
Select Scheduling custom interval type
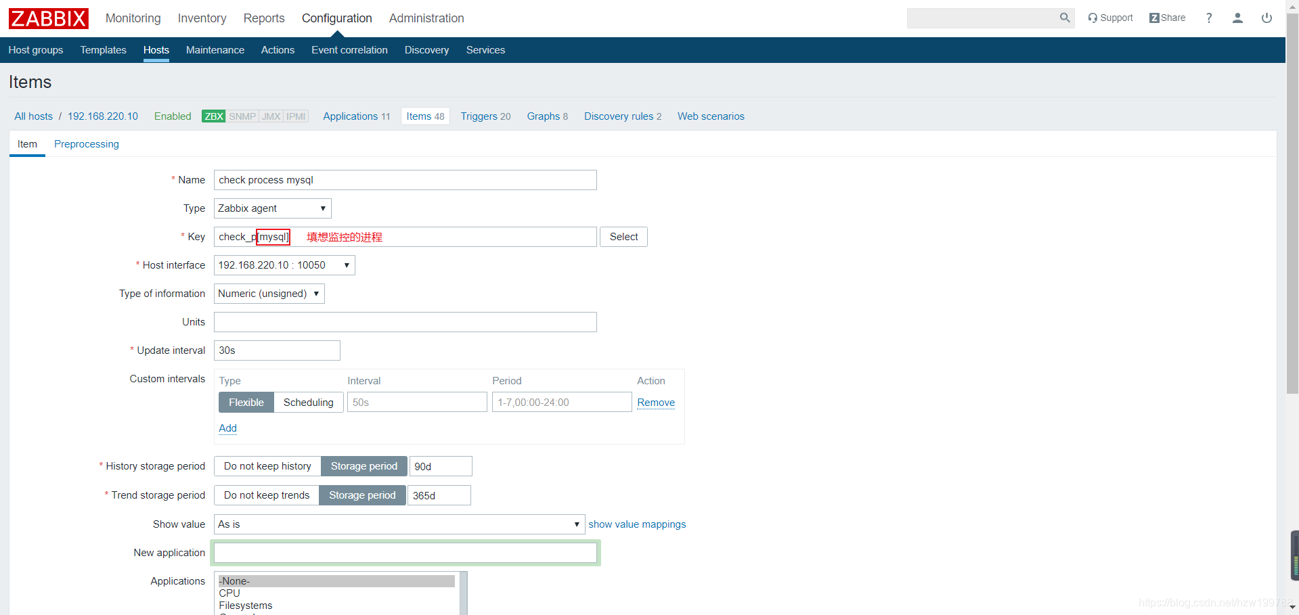(x=309, y=403)
